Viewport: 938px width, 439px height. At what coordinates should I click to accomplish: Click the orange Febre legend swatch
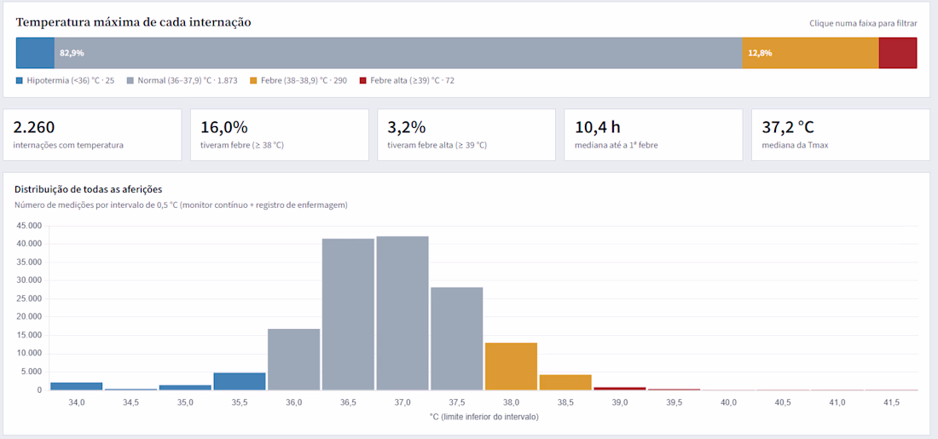coord(253,80)
